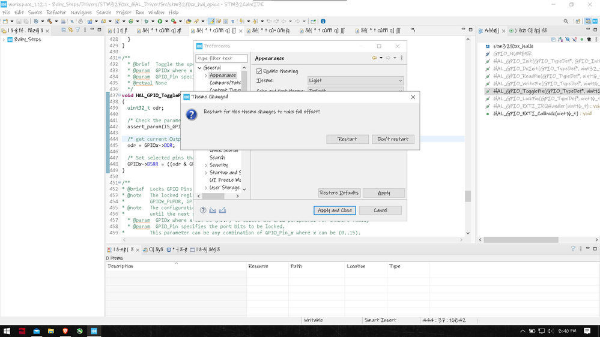600x337 pixels.
Task: Open the STM32CubeIDE taskbar icon
Action: [94, 331]
